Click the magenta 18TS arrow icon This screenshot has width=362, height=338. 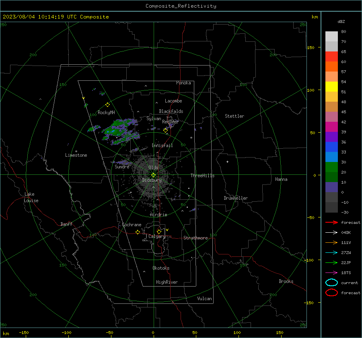click(331, 273)
